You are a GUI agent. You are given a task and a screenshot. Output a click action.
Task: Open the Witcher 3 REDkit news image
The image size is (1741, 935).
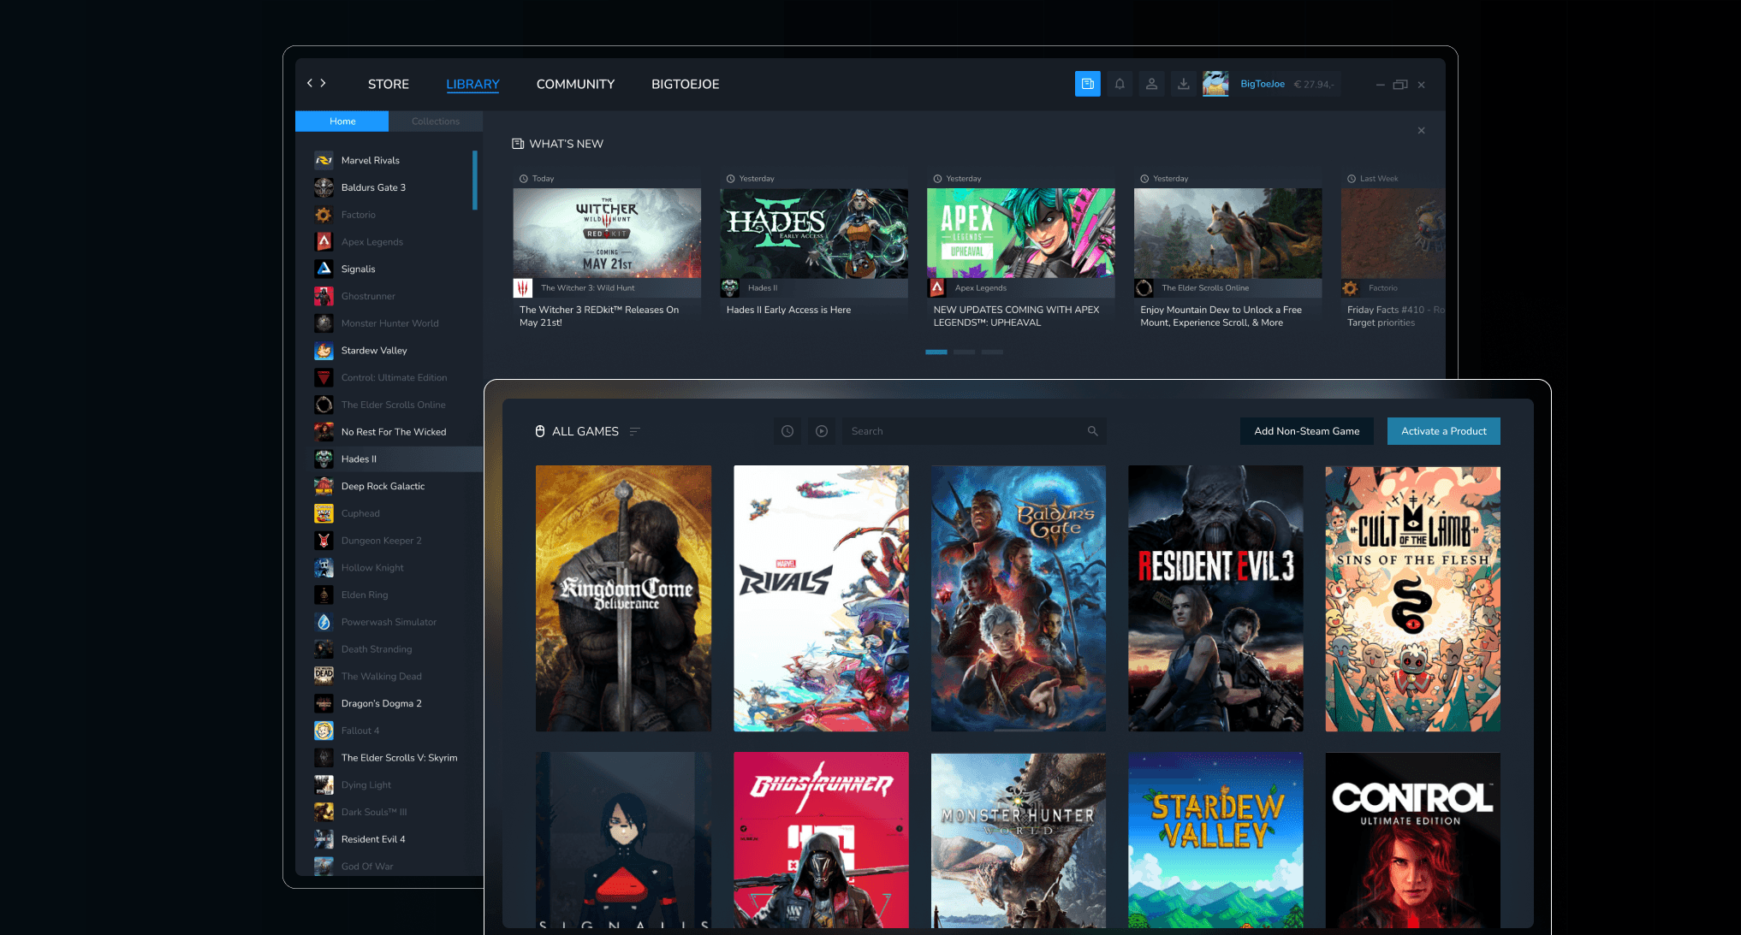(607, 233)
